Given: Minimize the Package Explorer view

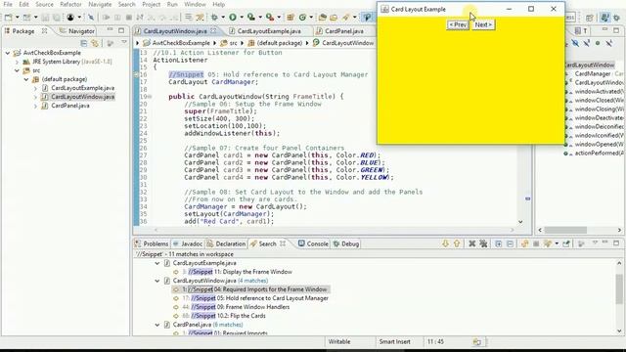Looking at the screenshot, I should point(110,30).
